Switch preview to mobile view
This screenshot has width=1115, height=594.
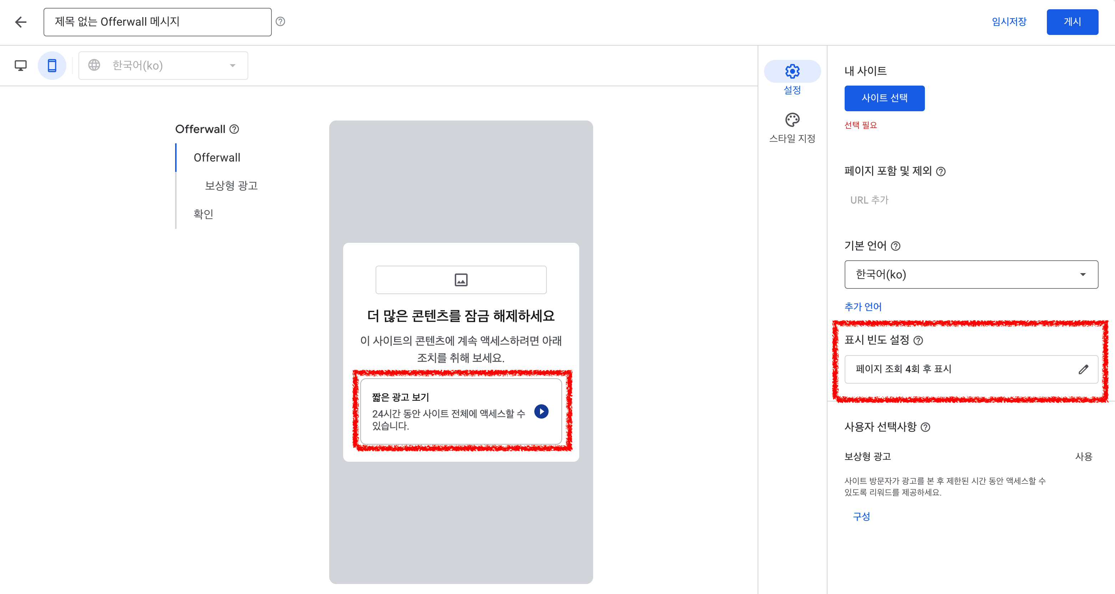pyautogui.click(x=52, y=65)
